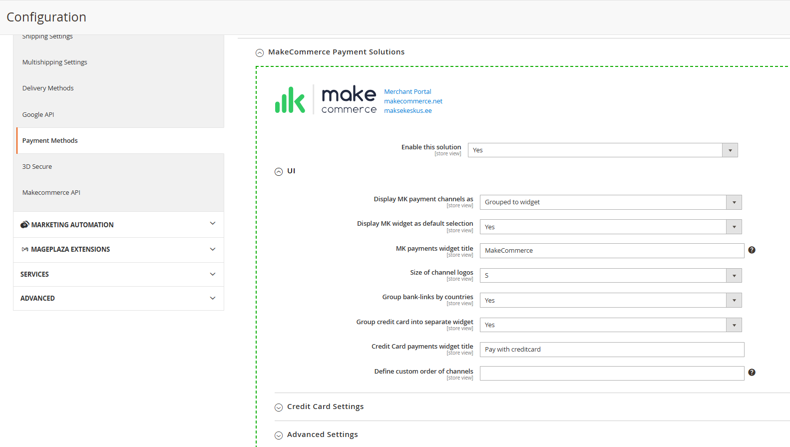The image size is (790, 447).
Task: Click Define custom order of channels field
Action: point(612,374)
